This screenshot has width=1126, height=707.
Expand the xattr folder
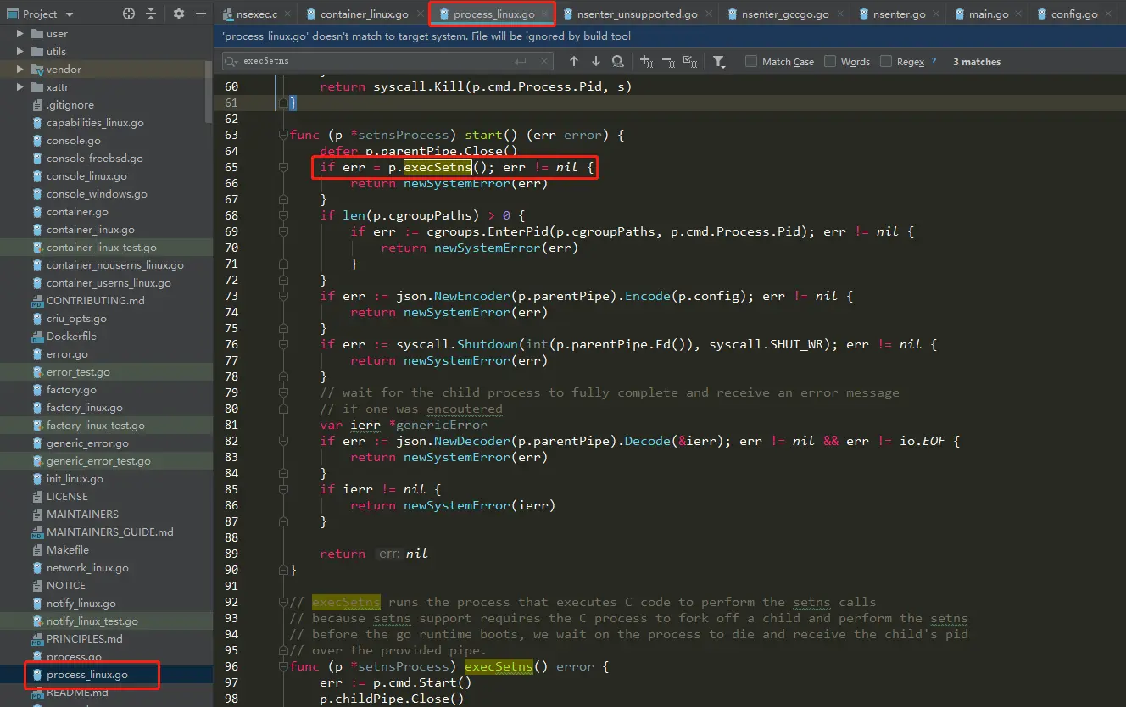[20, 87]
